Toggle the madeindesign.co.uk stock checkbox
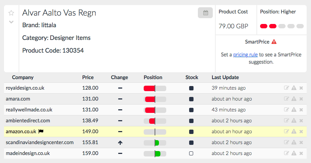The height and width of the screenshot is (163, 311). click(191, 153)
